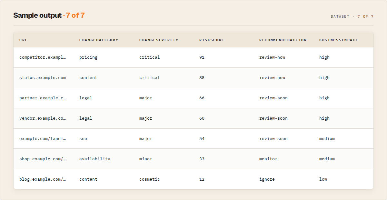Select risk score 88

coord(202,78)
